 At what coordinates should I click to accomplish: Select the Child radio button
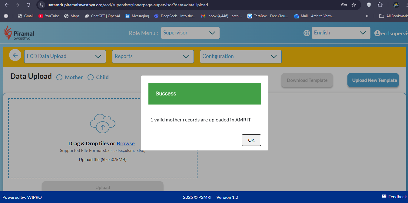(91, 77)
